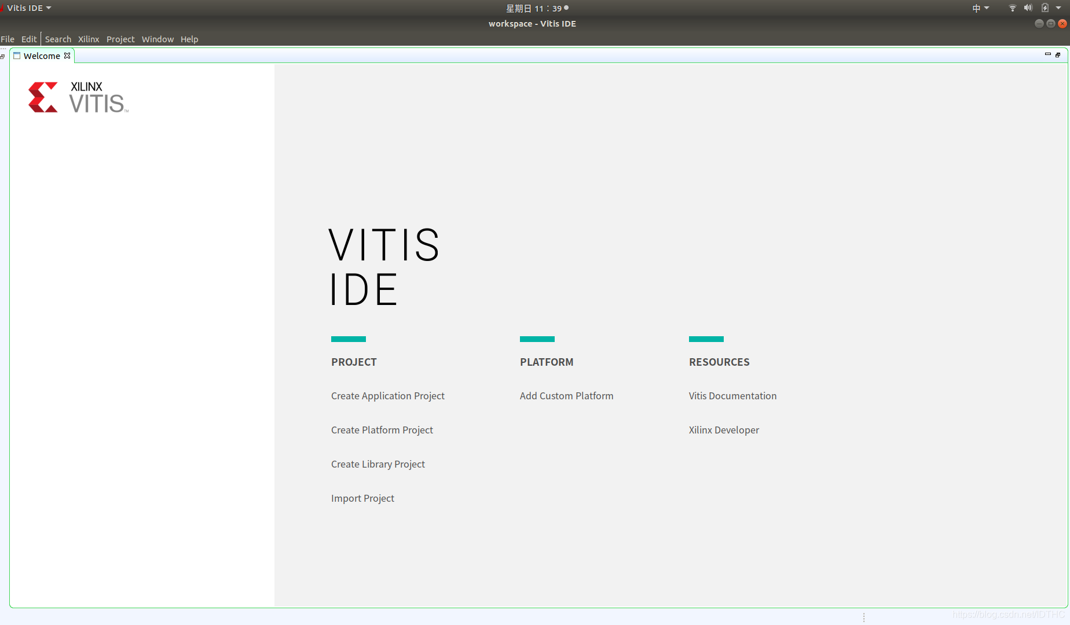Click Create Library Project link

coord(378,464)
